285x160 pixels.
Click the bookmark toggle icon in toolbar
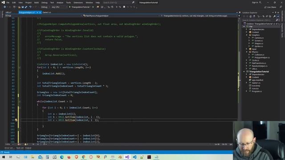click(124, 7)
